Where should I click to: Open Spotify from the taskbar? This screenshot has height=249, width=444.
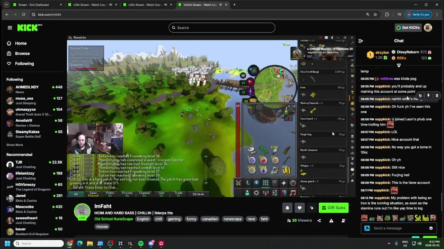(x=140, y=243)
